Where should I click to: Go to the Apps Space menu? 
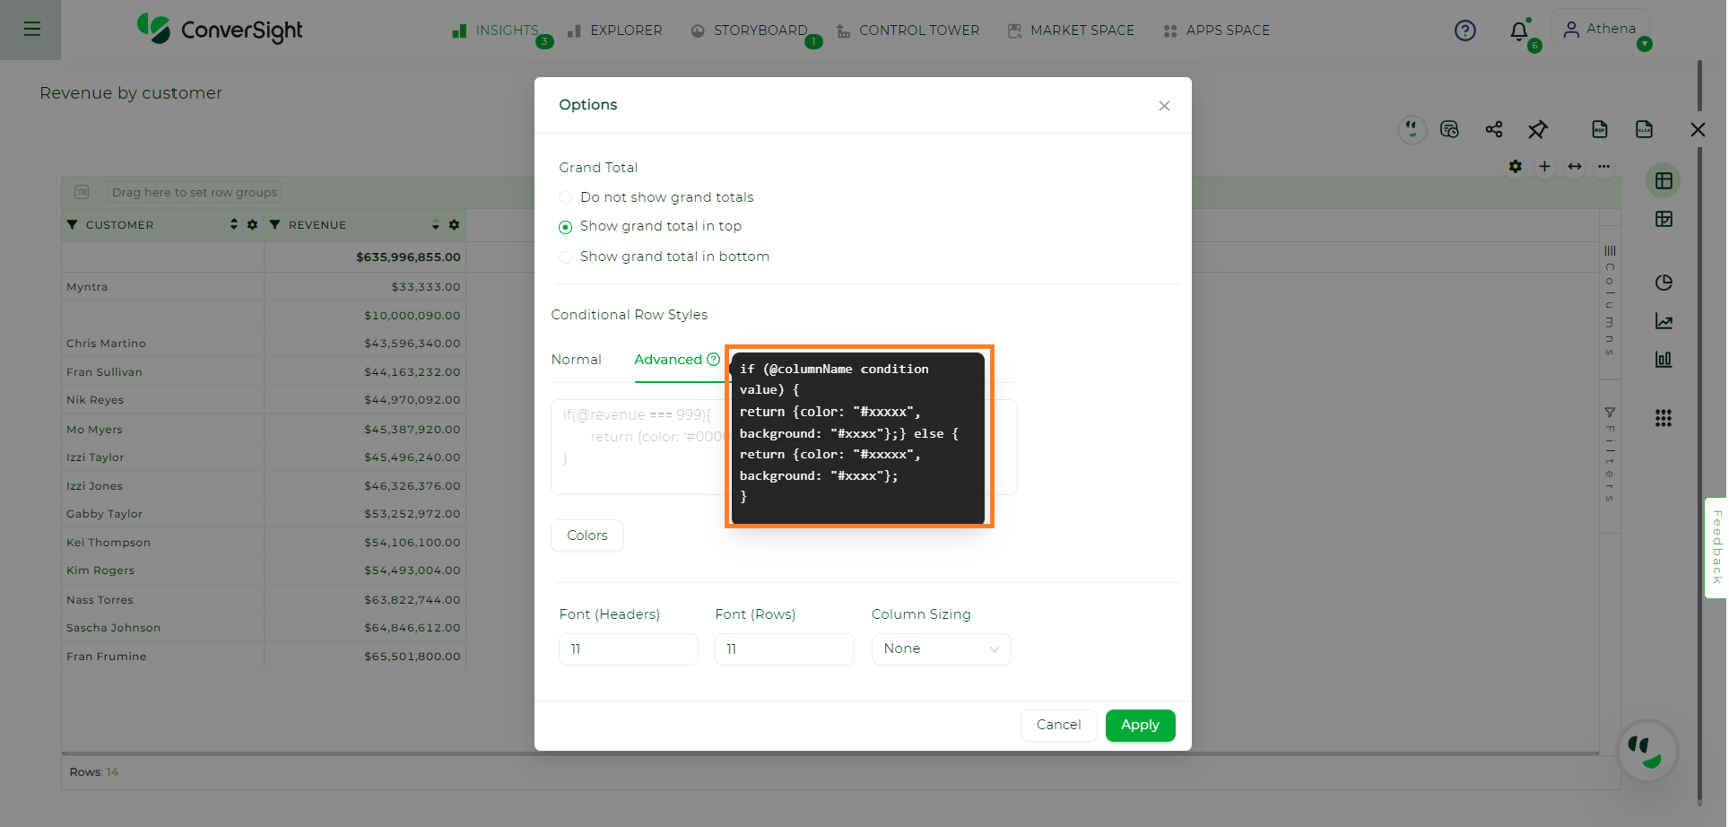pos(1217,30)
